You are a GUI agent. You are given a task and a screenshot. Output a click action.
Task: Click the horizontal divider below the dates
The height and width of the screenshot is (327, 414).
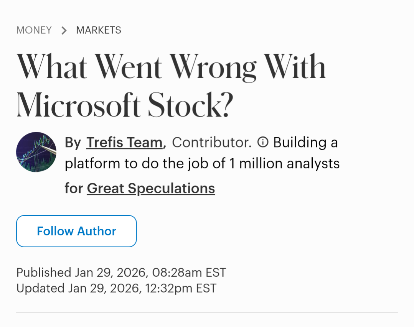coord(207,313)
